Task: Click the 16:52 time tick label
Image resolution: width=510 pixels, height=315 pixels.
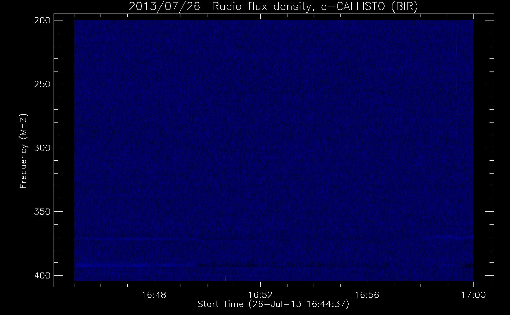Action: point(260,295)
